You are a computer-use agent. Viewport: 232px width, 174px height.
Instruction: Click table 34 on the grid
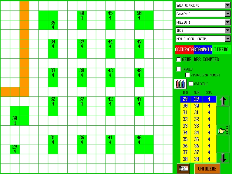click(x=53, y=49)
